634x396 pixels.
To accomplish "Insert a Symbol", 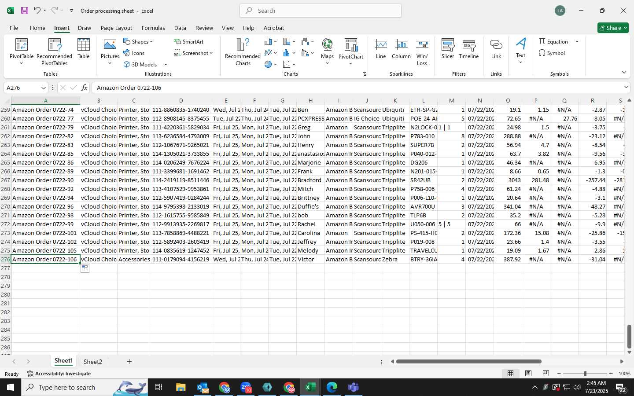I will click(552, 53).
